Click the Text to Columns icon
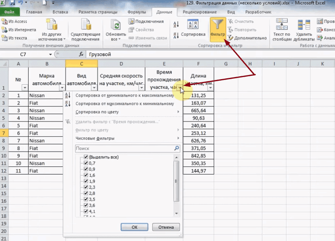This screenshot has width=335, height=241. 282,29
